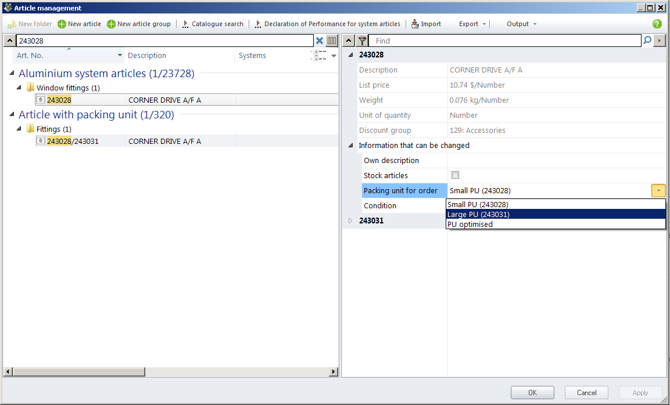Screen dimensions: 670x405
Task: Click the filter funnel icon
Action: coord(362,41)
